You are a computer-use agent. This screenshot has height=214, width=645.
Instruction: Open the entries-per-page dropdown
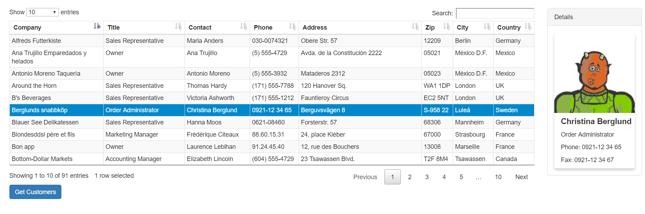(x=42, y=12)
